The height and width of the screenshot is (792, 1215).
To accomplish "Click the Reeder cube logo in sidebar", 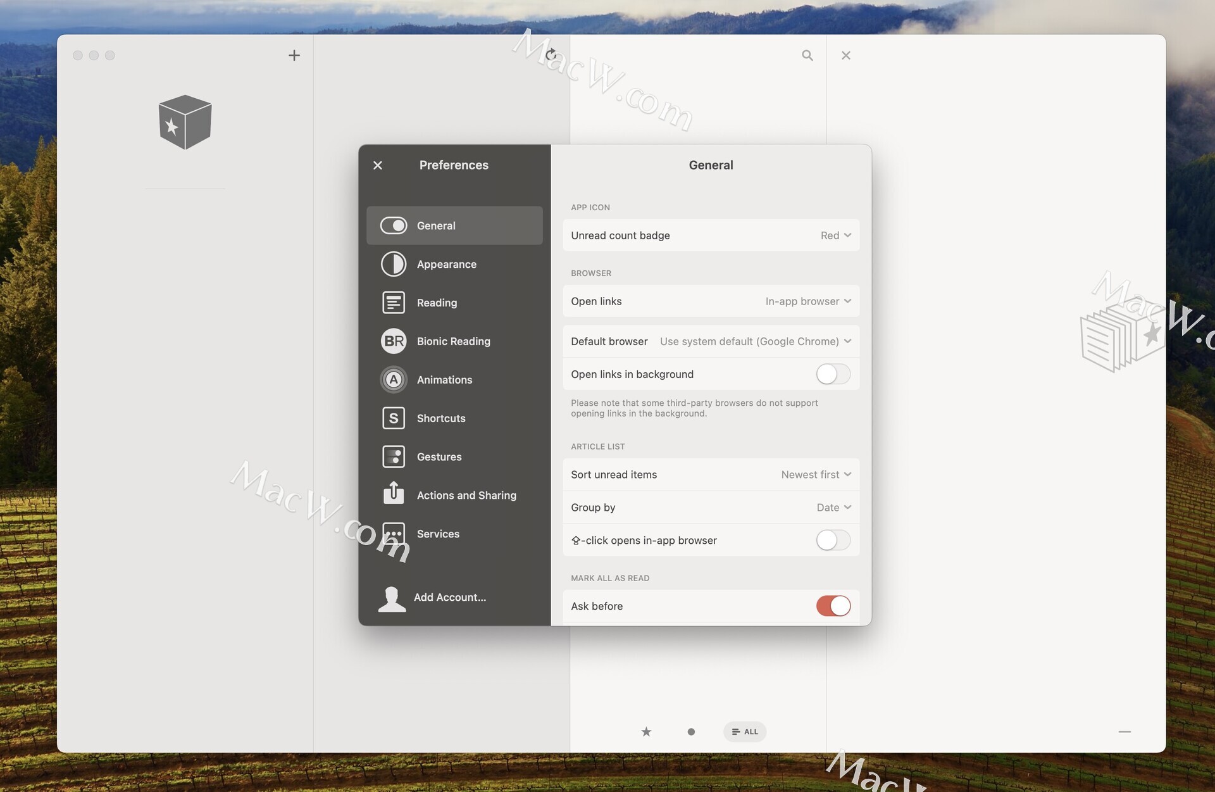I will click(x=185, y=122).
